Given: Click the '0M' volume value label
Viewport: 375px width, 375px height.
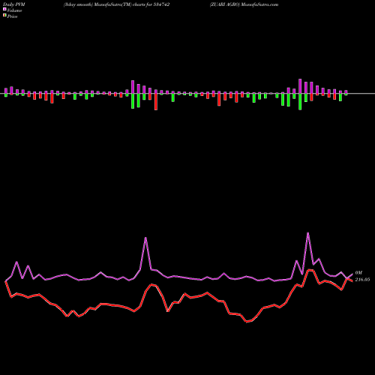Looking at the screenshot, I should click(358, 272).
